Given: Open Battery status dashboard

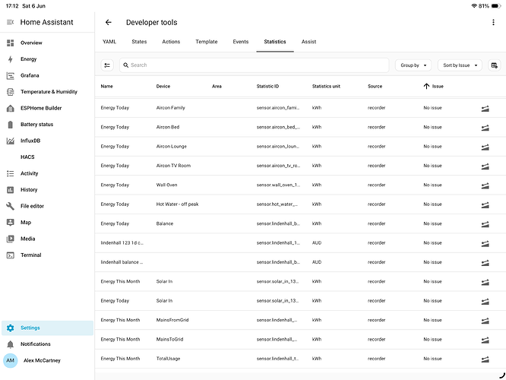Looking at the screenshot, I should (x=47, y=125).
